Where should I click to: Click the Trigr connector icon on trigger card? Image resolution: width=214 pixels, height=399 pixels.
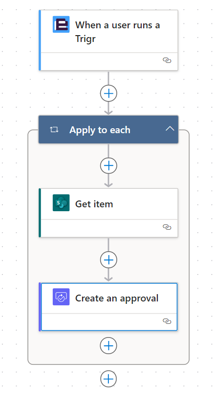(61, 24)
